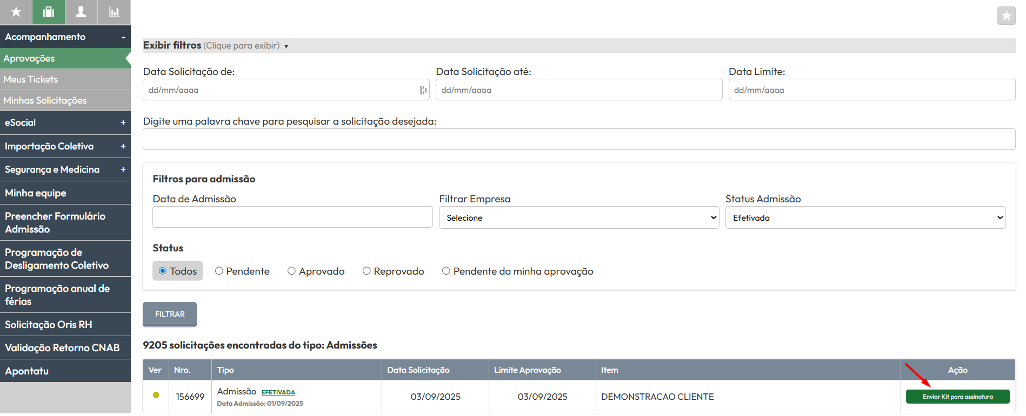
Task: Click the EFETIVADA status link
Action: point(278,392)
